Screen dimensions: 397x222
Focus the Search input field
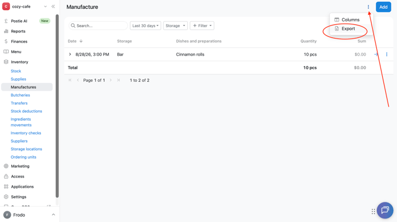point(98,25)
